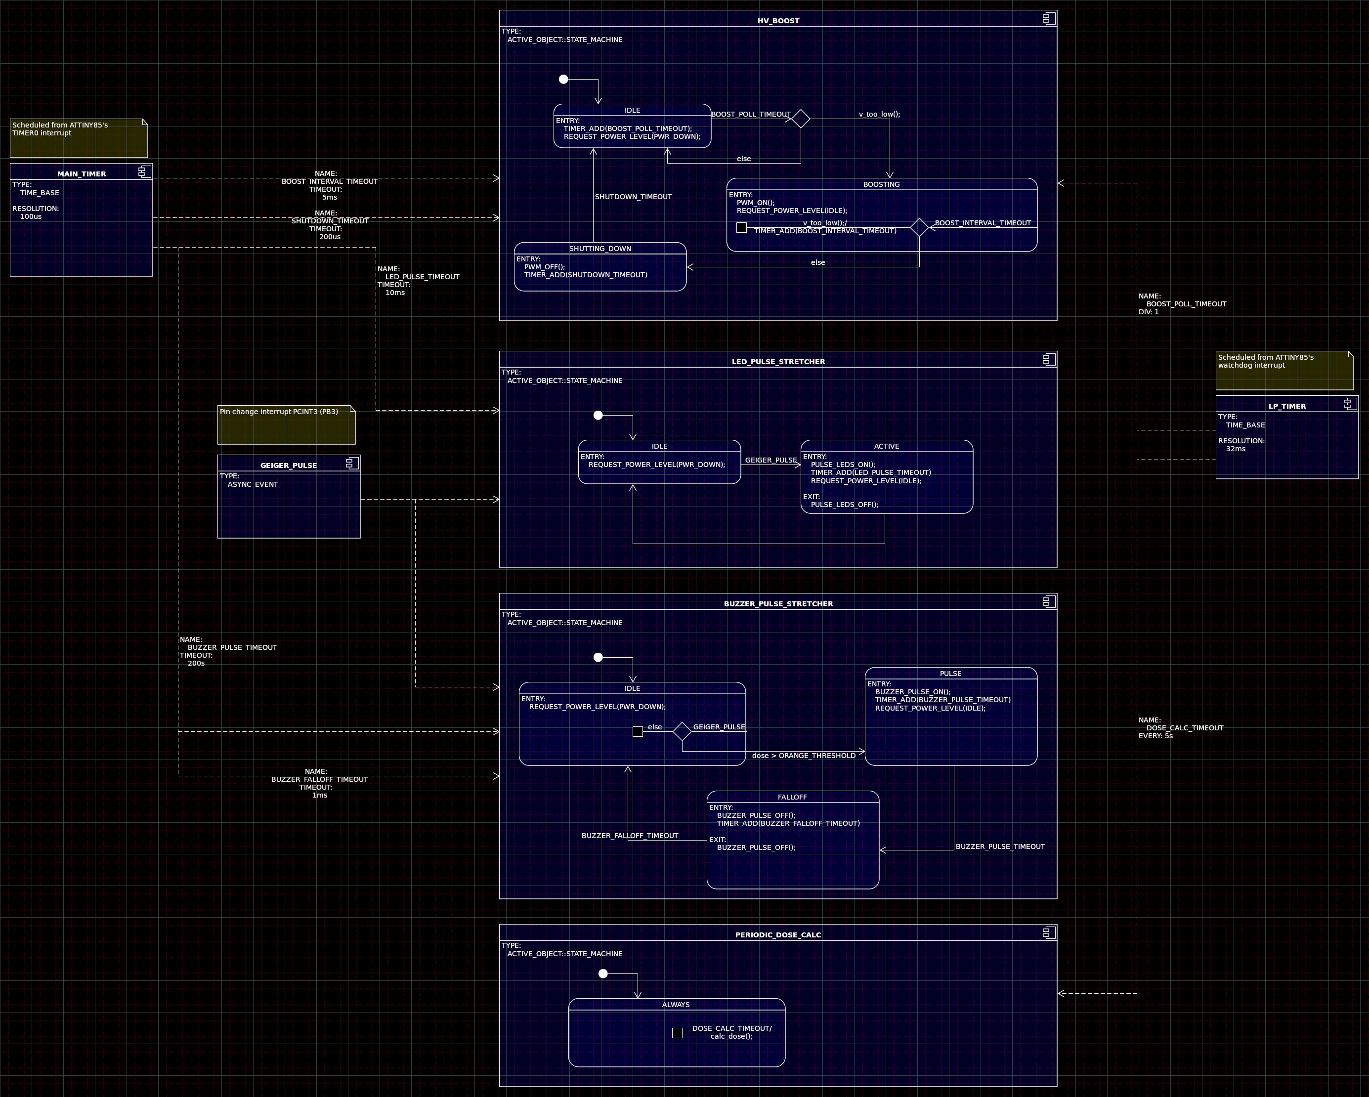Select the SHUTTING_DOWN state box title
Viewport: 1369px width, 1097px height.
coord(600,249)
